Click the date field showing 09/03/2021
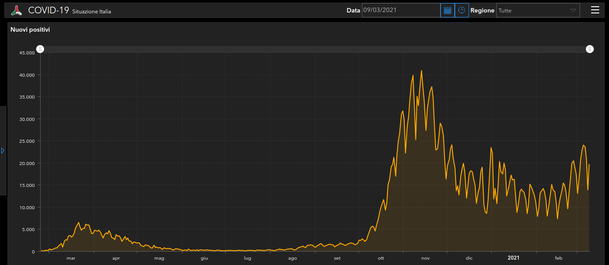 coord(401,10)
